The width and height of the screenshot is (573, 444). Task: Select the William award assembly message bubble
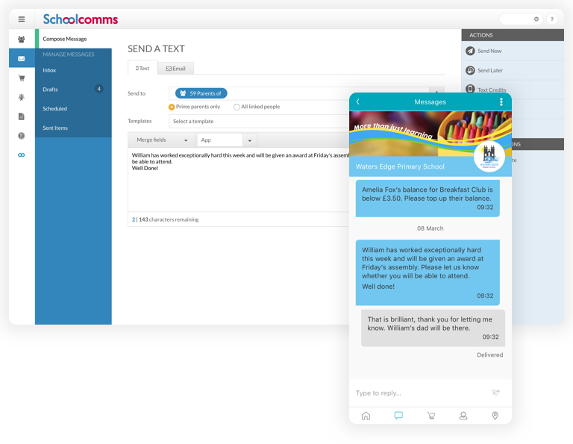(x=428, y=272)
